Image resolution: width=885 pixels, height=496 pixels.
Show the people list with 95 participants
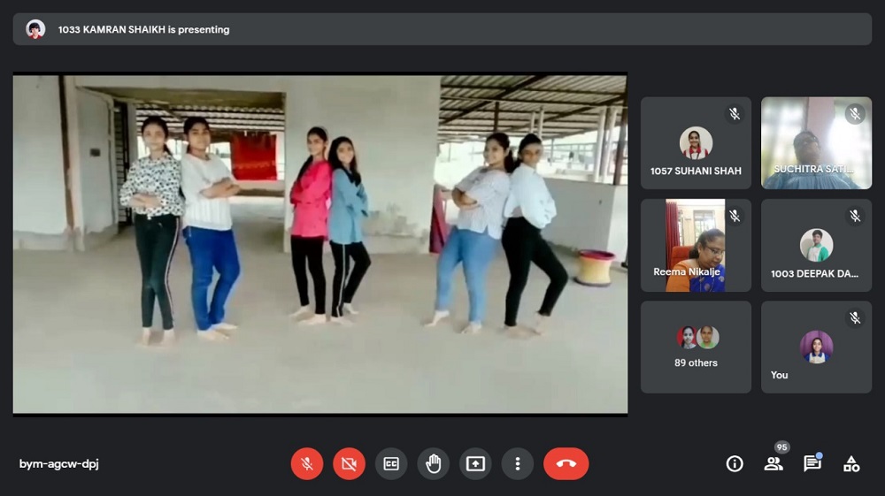point(773,463)
